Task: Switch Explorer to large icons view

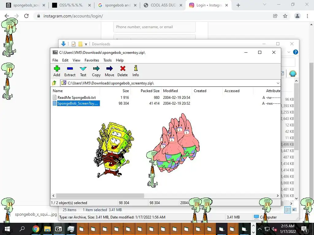Action: pyautogui.click(x=294, y=210)
